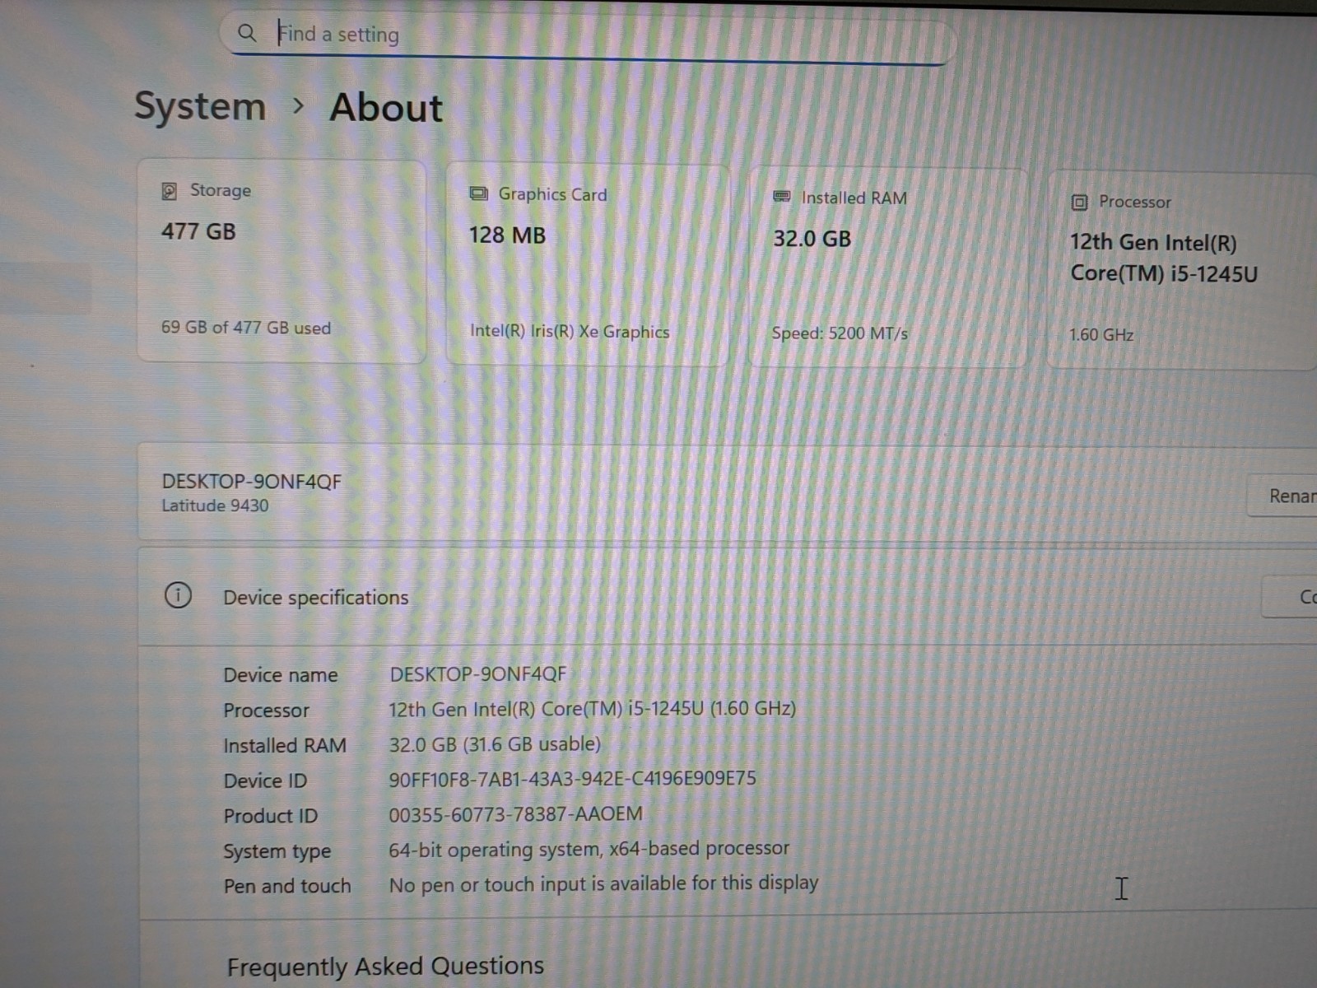Focus the Find a setting search box
Screen dimensions: 1317x988
pos(587,36)
